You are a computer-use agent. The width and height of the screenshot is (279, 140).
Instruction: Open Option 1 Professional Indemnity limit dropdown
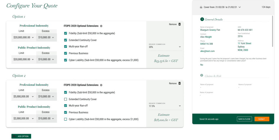click(23, 38)
